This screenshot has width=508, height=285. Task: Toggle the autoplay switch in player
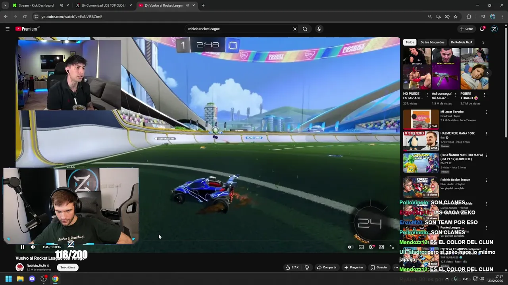350,247
